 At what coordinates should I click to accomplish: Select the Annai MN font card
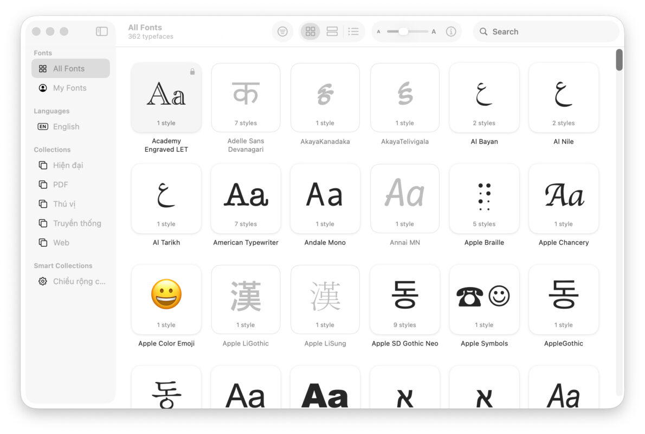coord(405,199)
